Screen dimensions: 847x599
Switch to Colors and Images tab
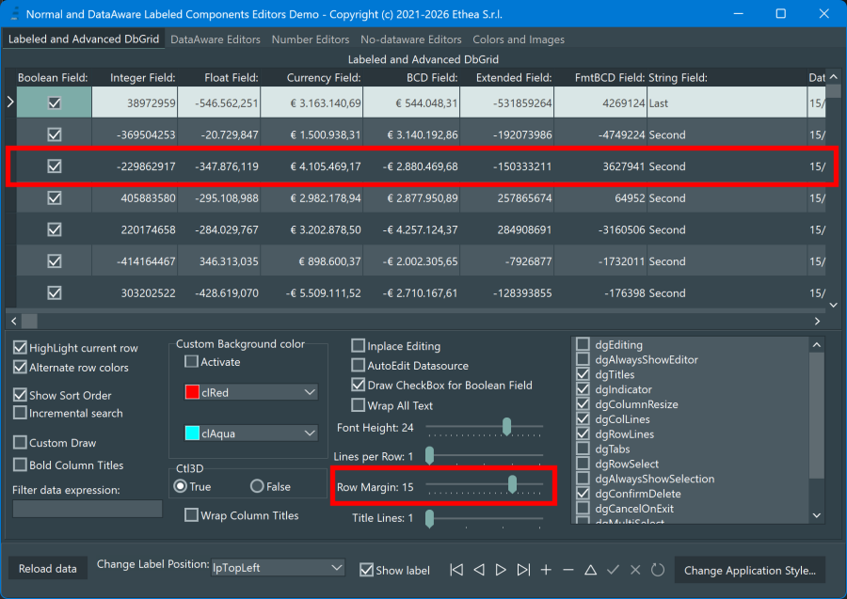[519, 39]
